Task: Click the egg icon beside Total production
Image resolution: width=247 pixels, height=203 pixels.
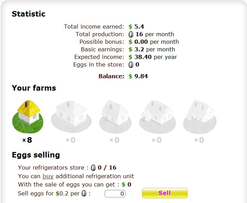Action: [x=131, y=34]
